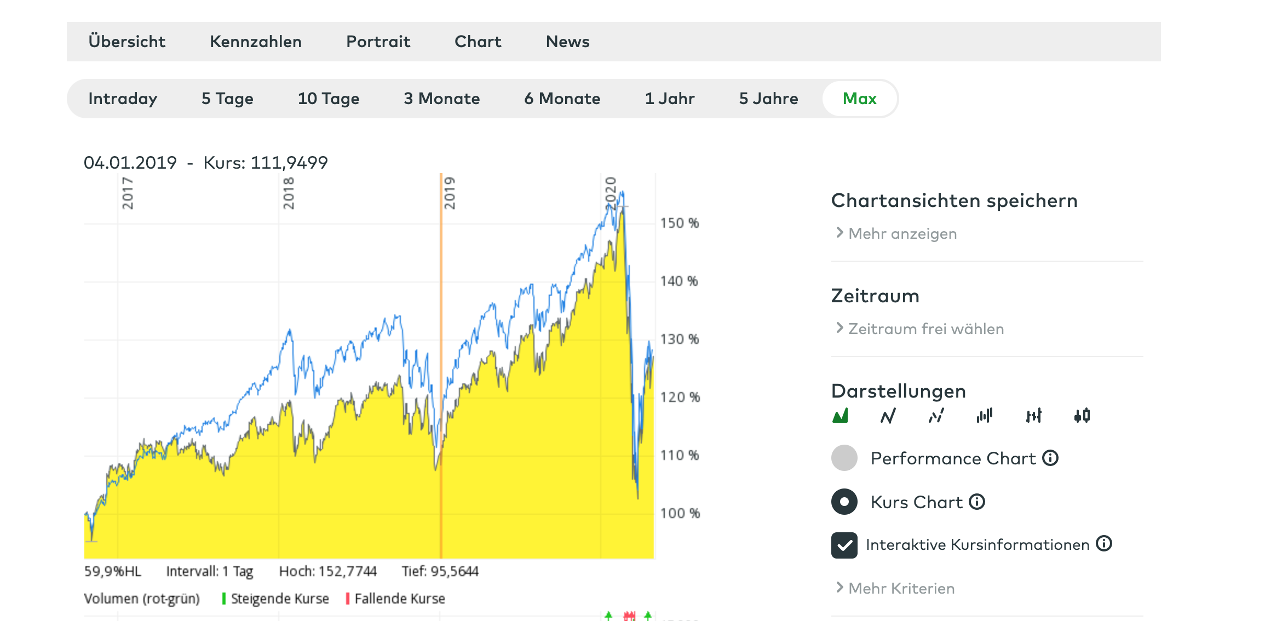Viewport: 1265px width, 621px height.
Task: Click the 130 % axis label
Action: click(680, 339)
